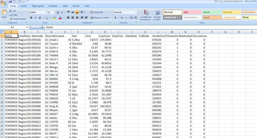257x138 pixels.
Task: Apply yellow fill color to cell
Action: tap(54, 18)
